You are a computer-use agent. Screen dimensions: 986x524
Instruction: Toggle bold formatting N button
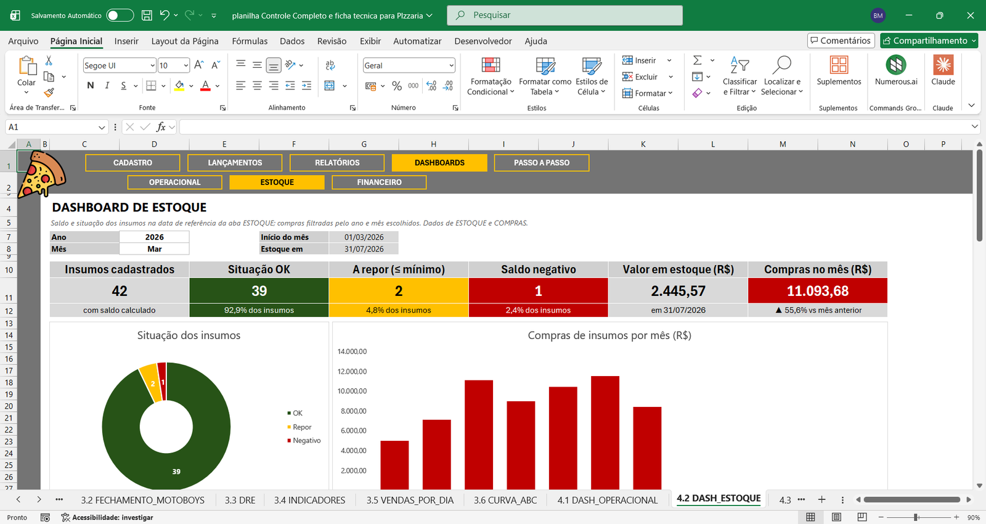tap(91, 85)
